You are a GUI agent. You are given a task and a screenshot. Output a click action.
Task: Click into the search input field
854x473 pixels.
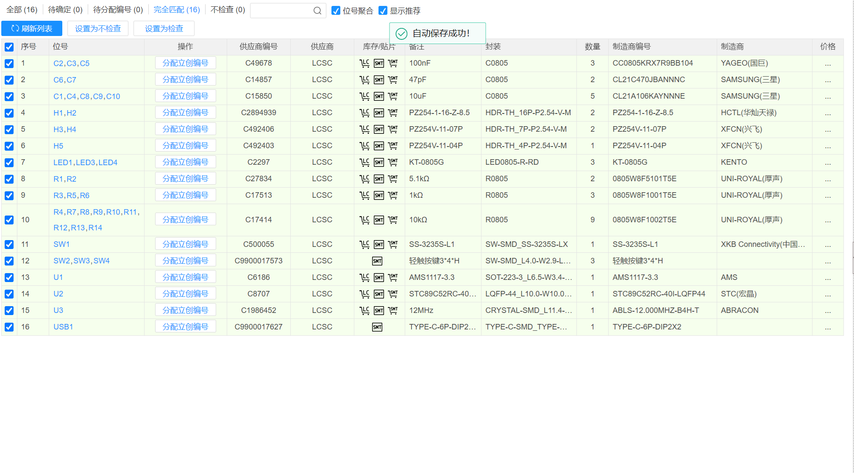281,11
